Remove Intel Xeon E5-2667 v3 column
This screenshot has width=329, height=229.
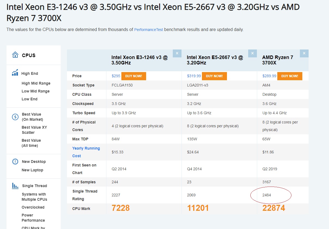click(x=252, y=53)
